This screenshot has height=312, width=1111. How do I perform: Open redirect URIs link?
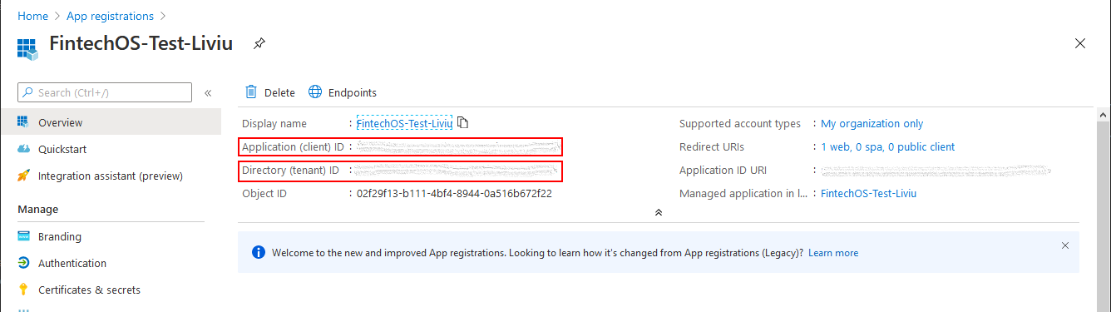[x=887, y=146]
